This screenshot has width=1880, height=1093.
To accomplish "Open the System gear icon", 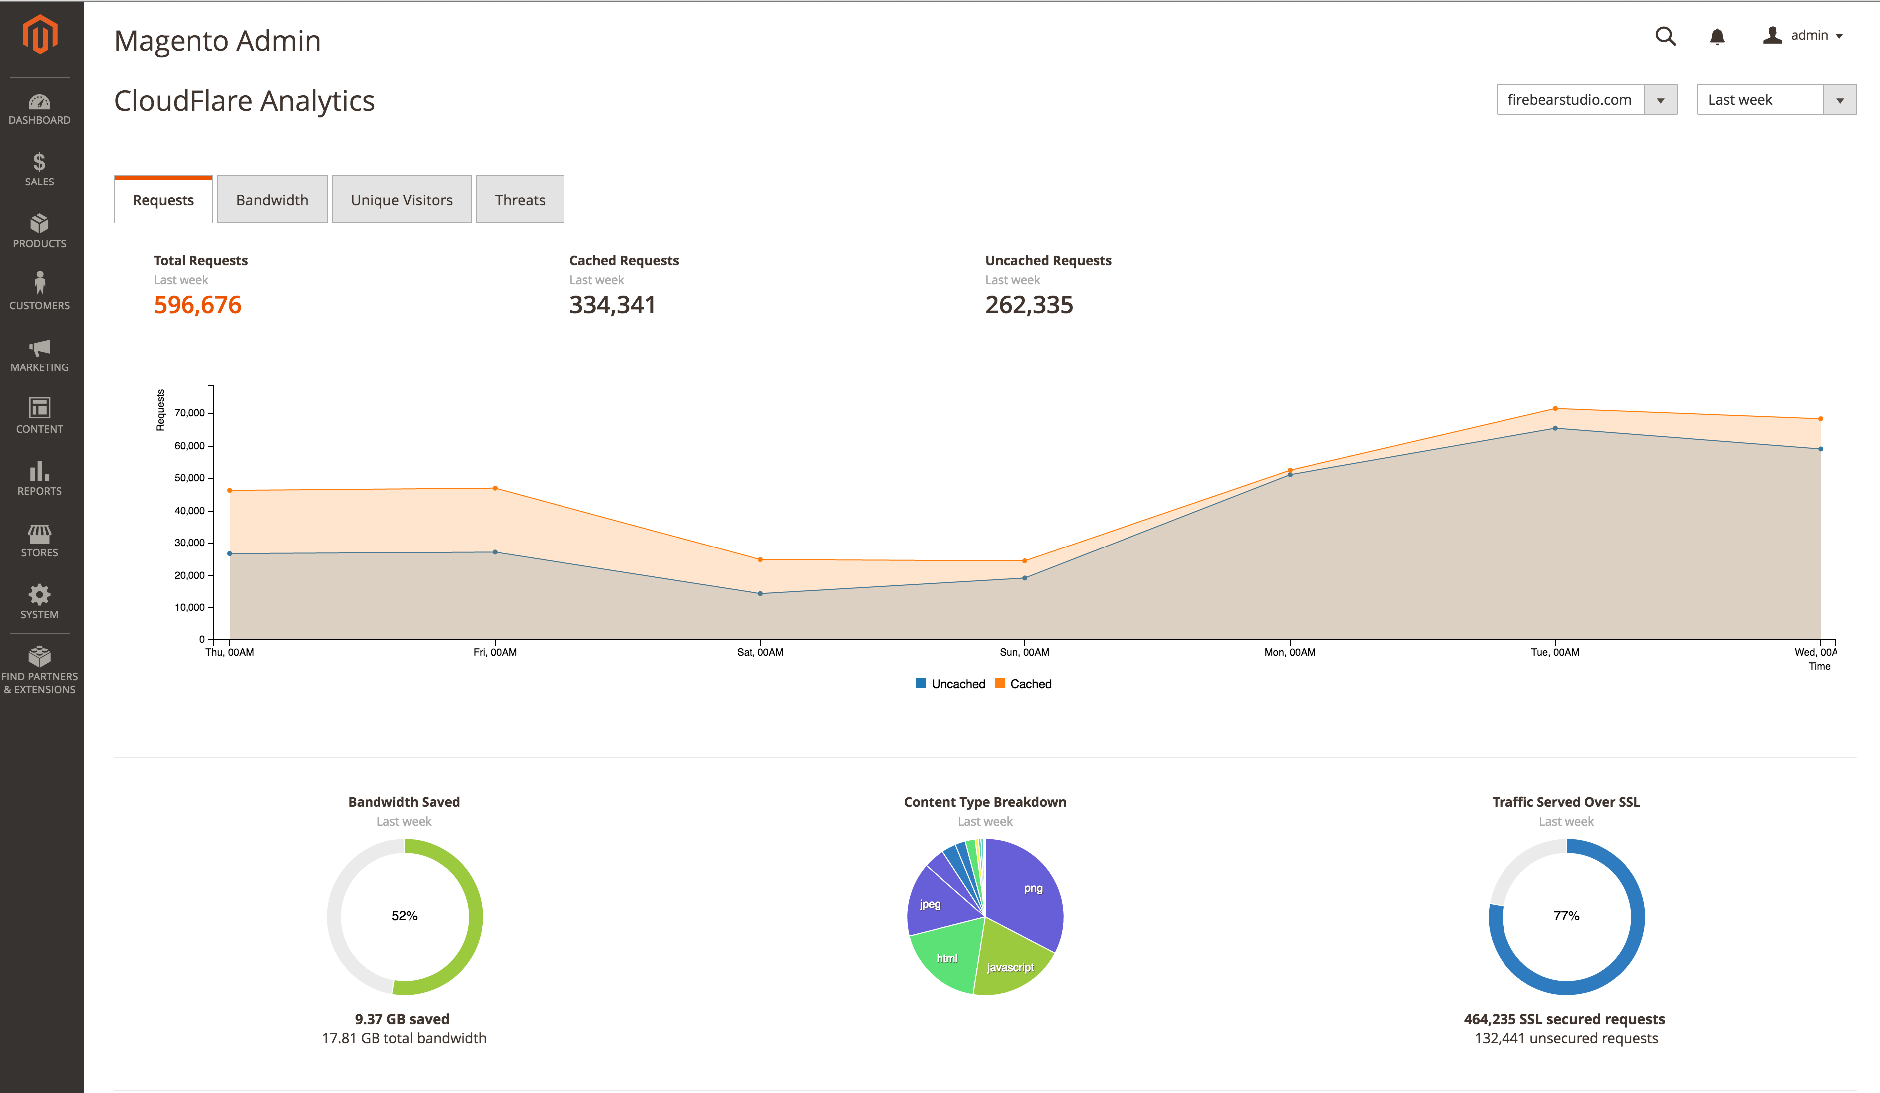I will [x=39, y=595].
